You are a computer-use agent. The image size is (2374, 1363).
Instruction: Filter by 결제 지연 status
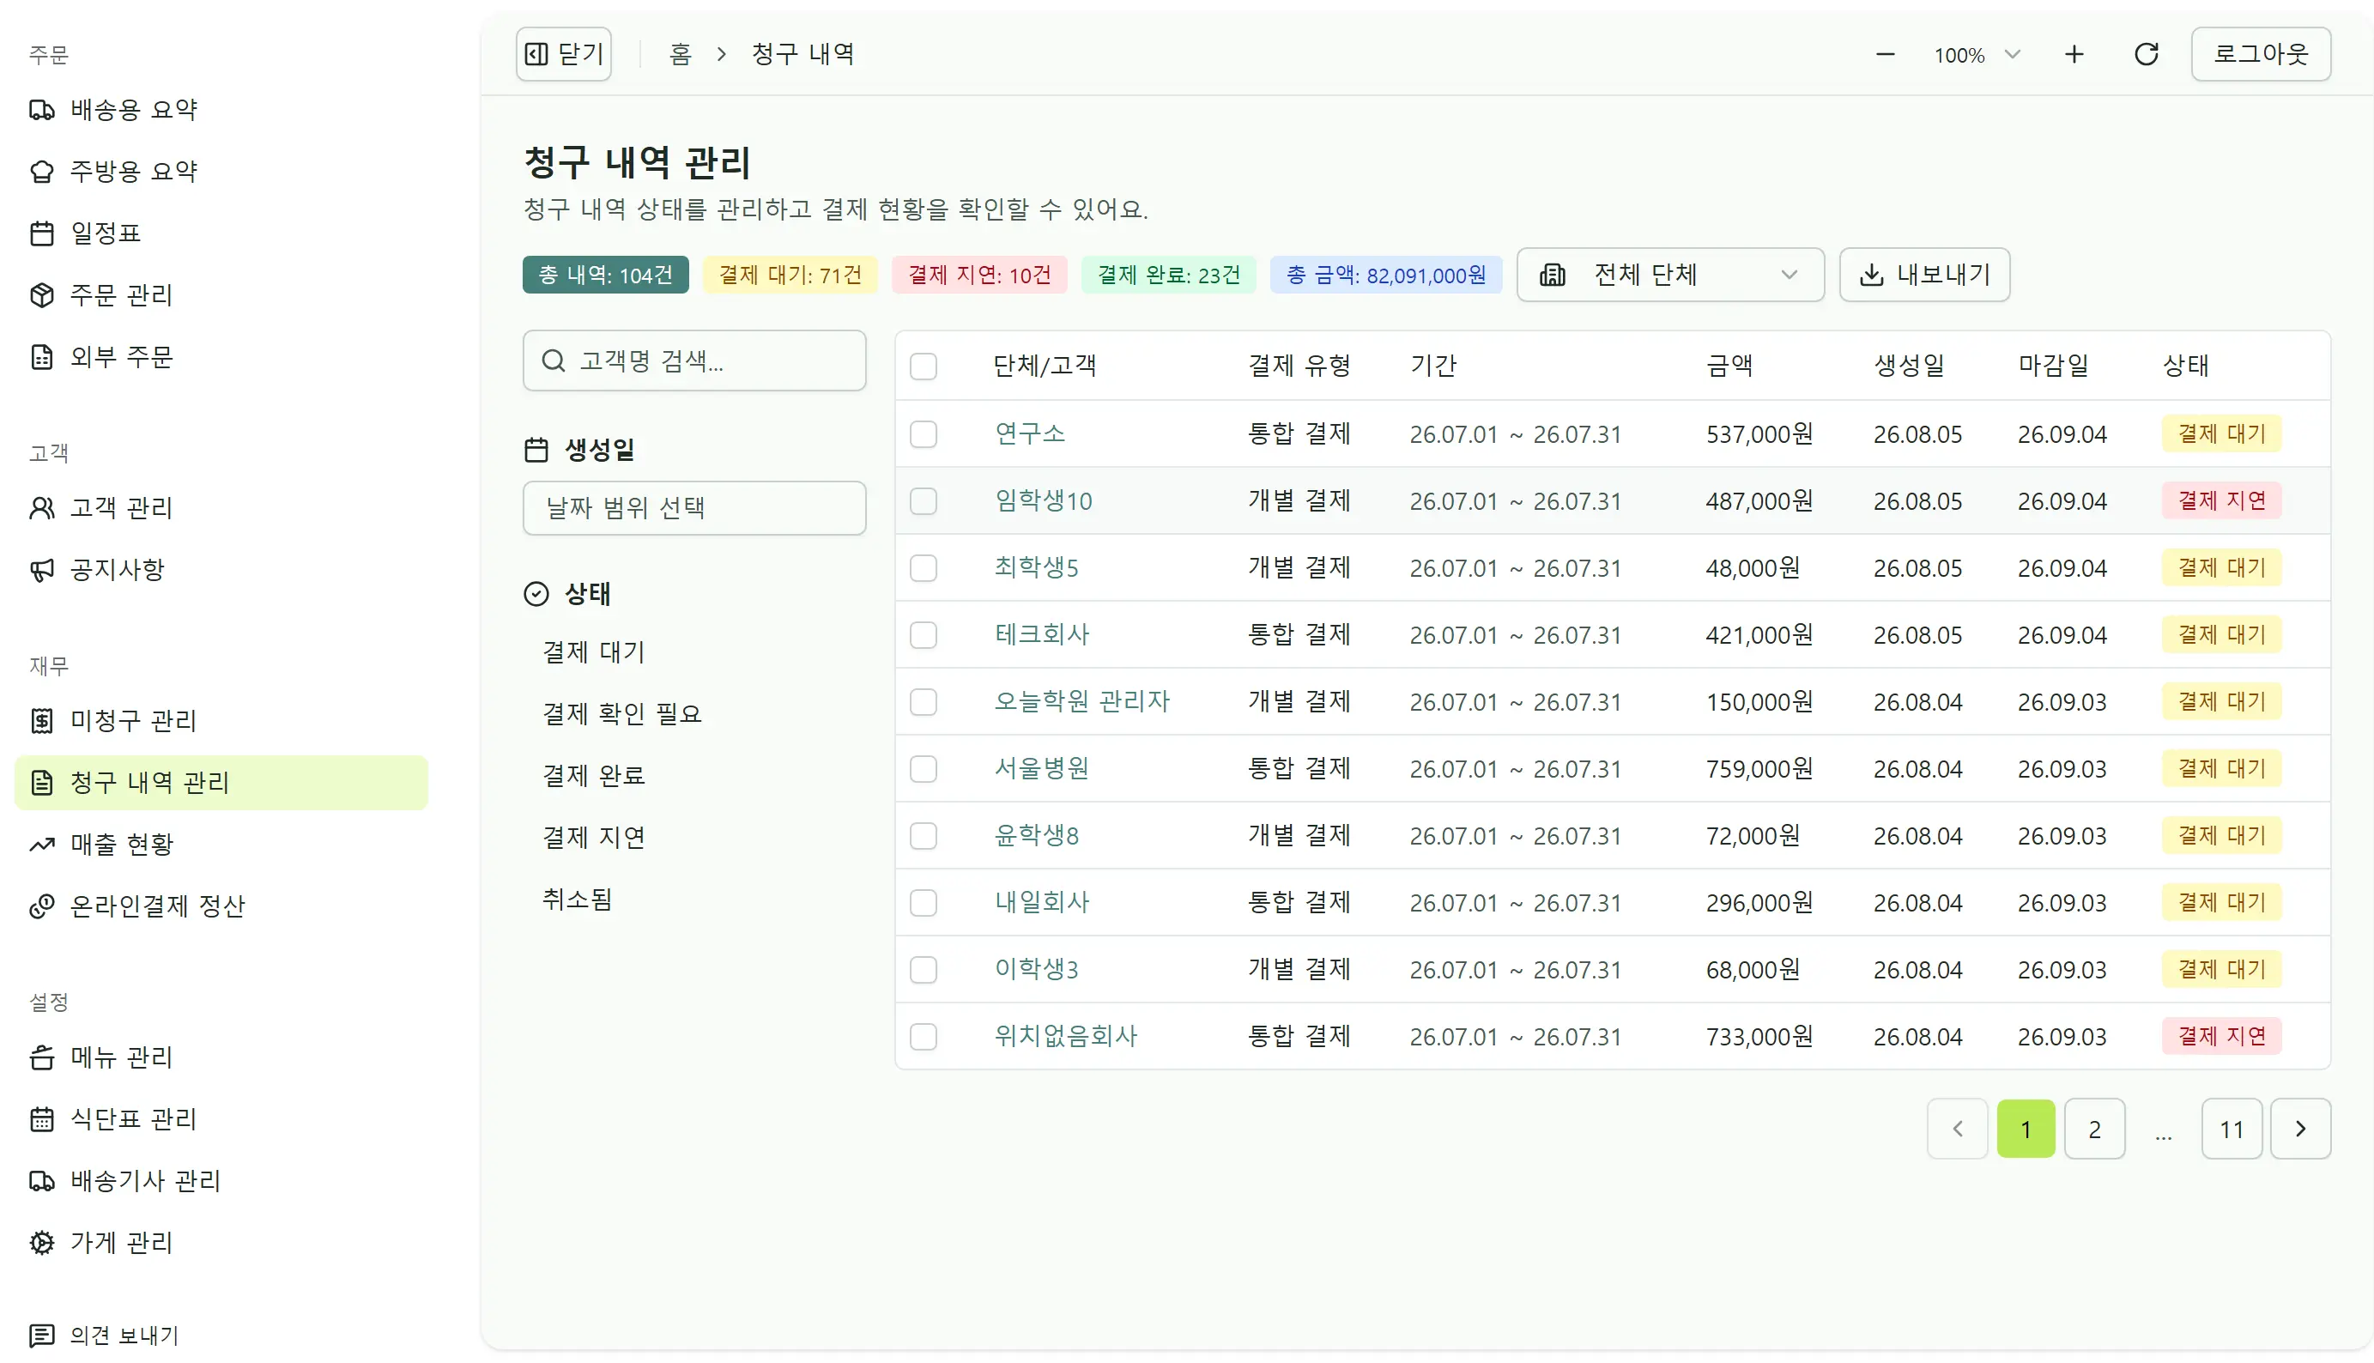[x=594, y=837]
